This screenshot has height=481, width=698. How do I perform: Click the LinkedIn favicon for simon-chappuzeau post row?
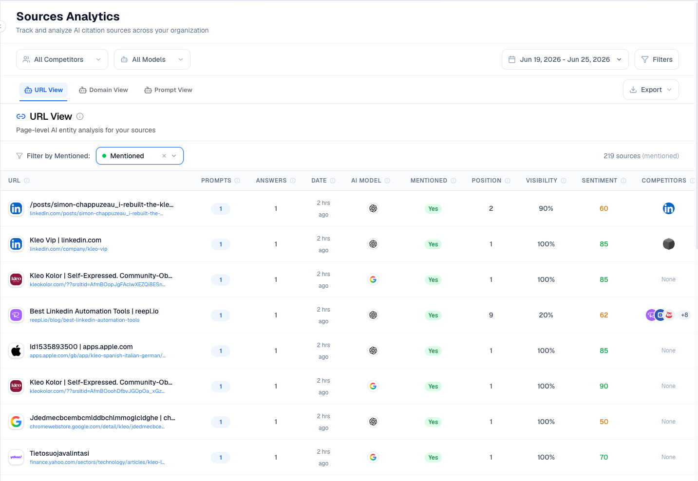click(16, 208)
